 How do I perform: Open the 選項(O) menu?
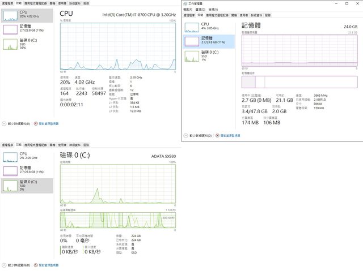(x=200, y=10)
